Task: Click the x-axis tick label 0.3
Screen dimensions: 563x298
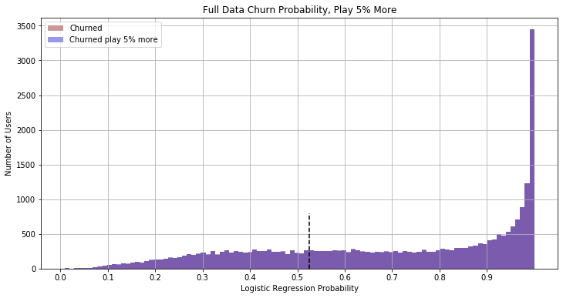Action: 203,277
